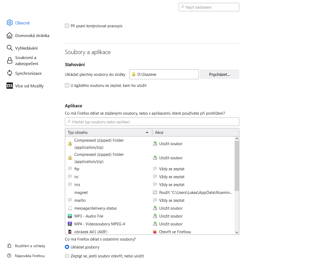Click the Nápověda Firefoxu question mark icon
Viewport: 316px width, 260px height.
tap(9, 256)
